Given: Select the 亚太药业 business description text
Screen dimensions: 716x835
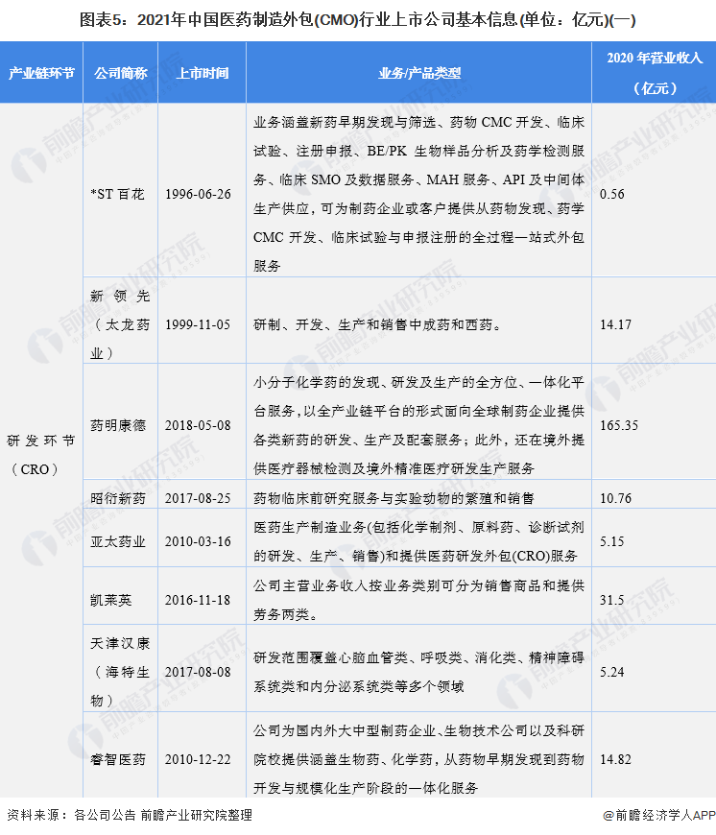Looking at the screenshot, I should 419,541.
